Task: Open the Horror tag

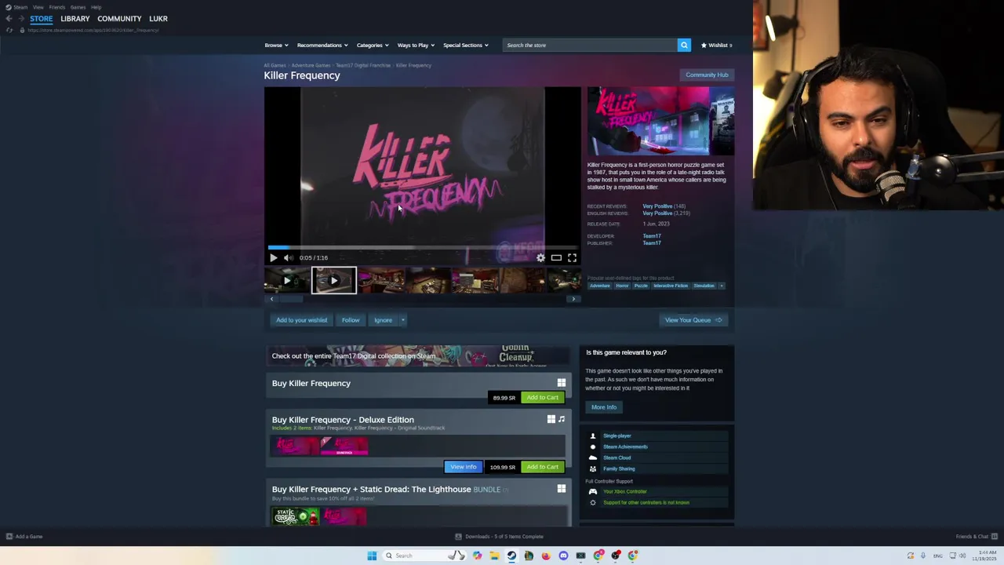Action: (x=622, y=286)
